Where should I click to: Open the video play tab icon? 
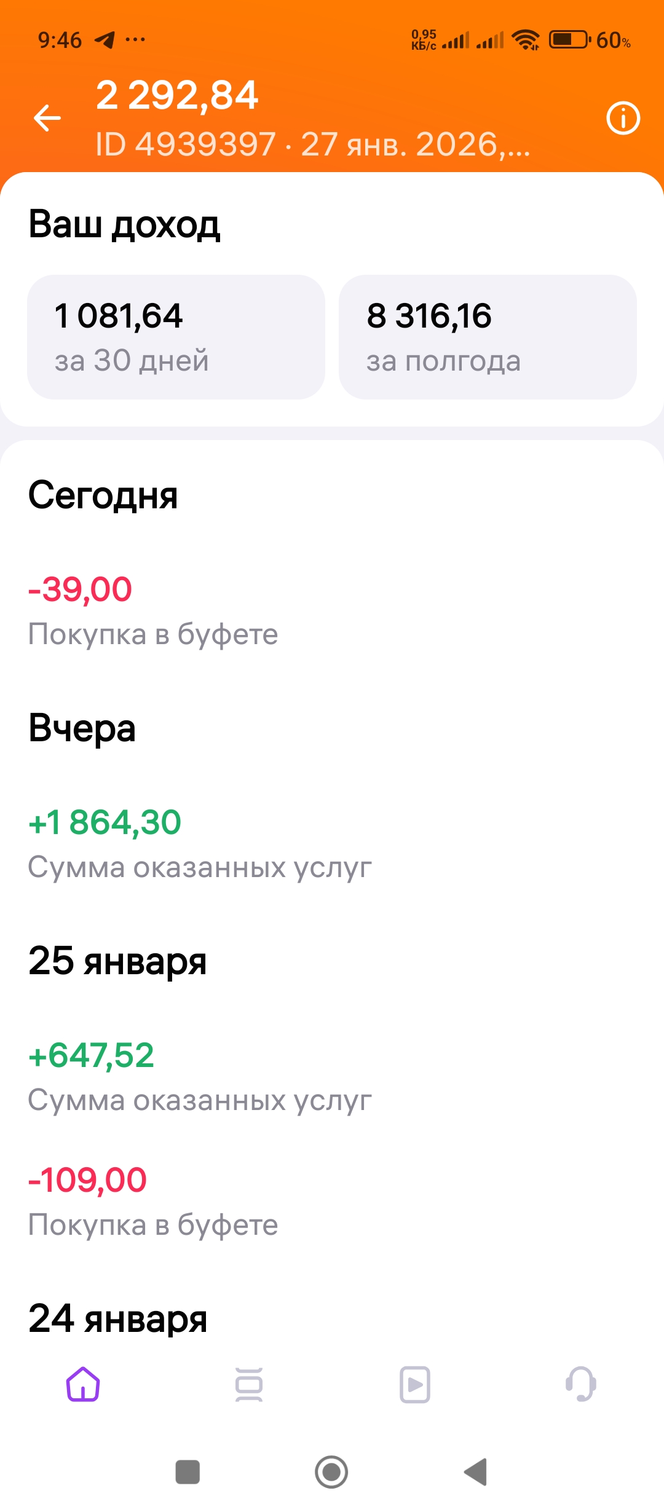click(415, 1384)
